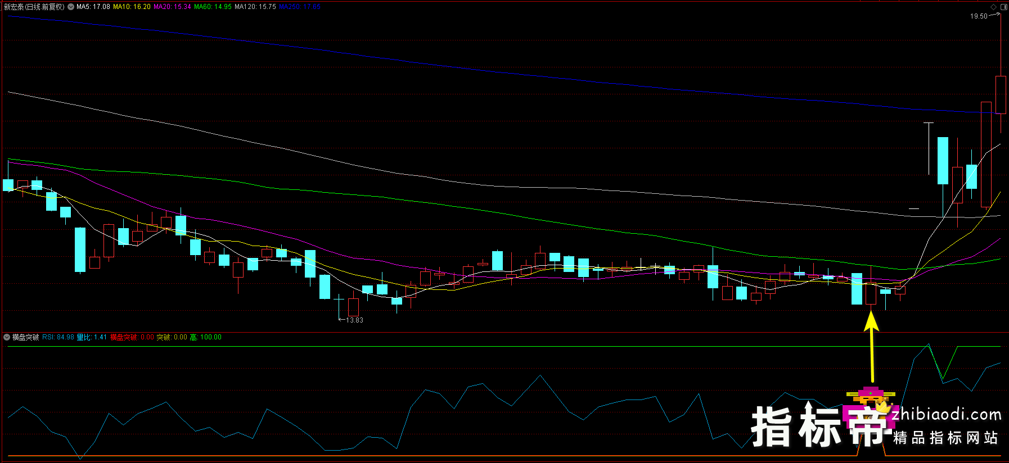Click the red 横盘突破: 0.00 value
The height and width of the screenshot is (463, 1009).
tap(132, 337)
